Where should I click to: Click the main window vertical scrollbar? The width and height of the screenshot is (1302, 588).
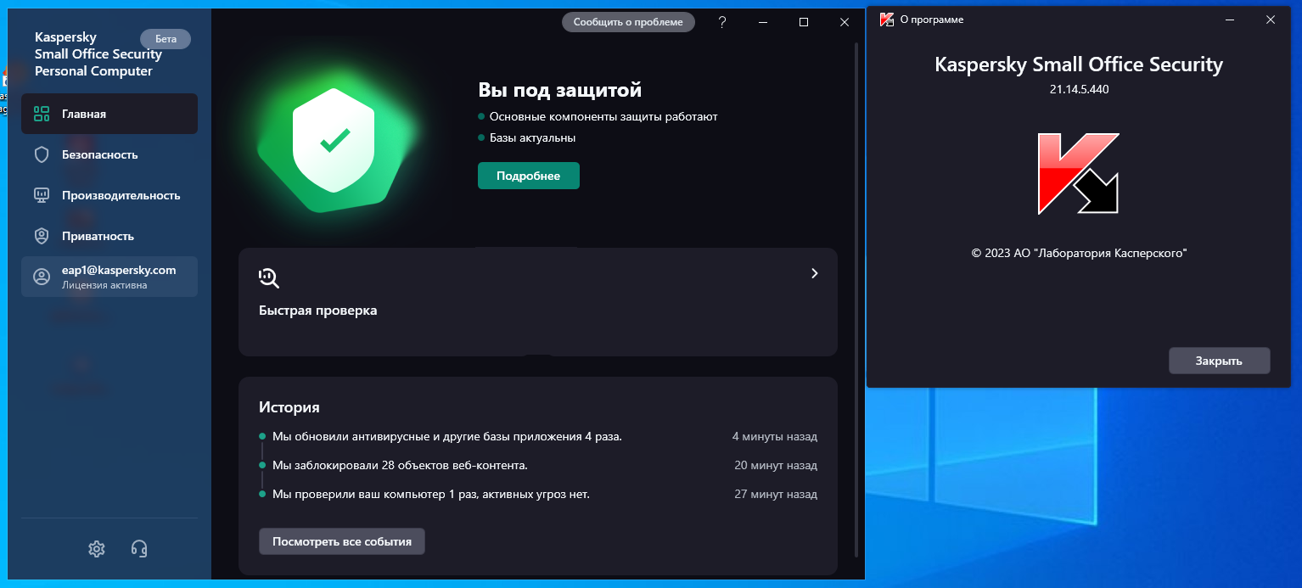[x=856, y=299]
